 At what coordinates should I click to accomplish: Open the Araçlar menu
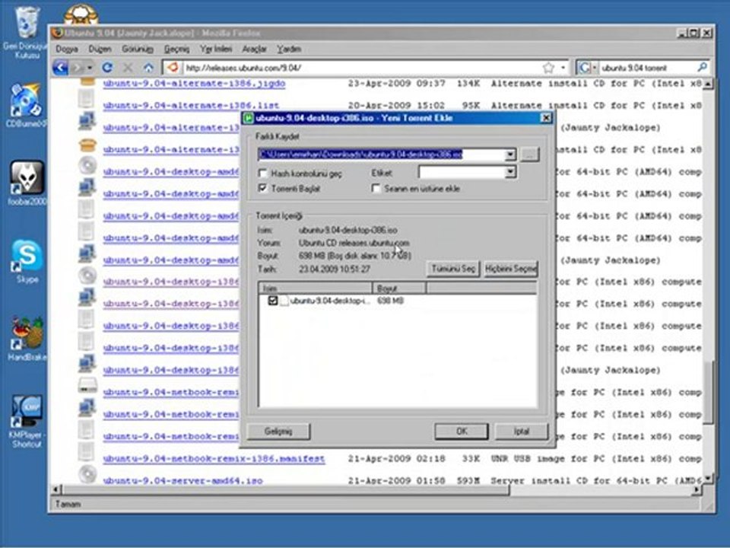pyautogui.click(x=254, y=49)
